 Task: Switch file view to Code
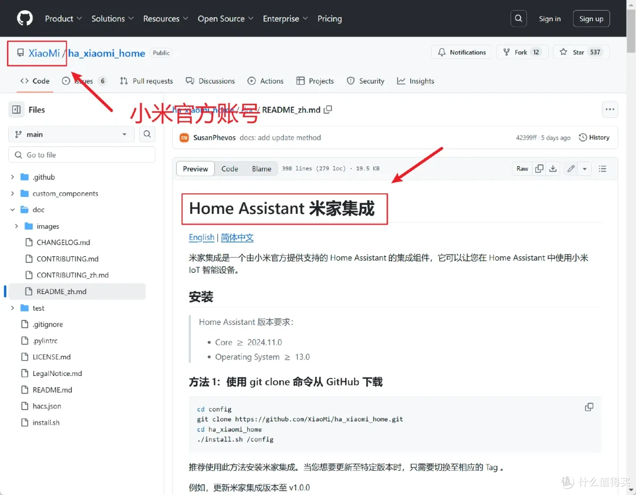[230, 169]
